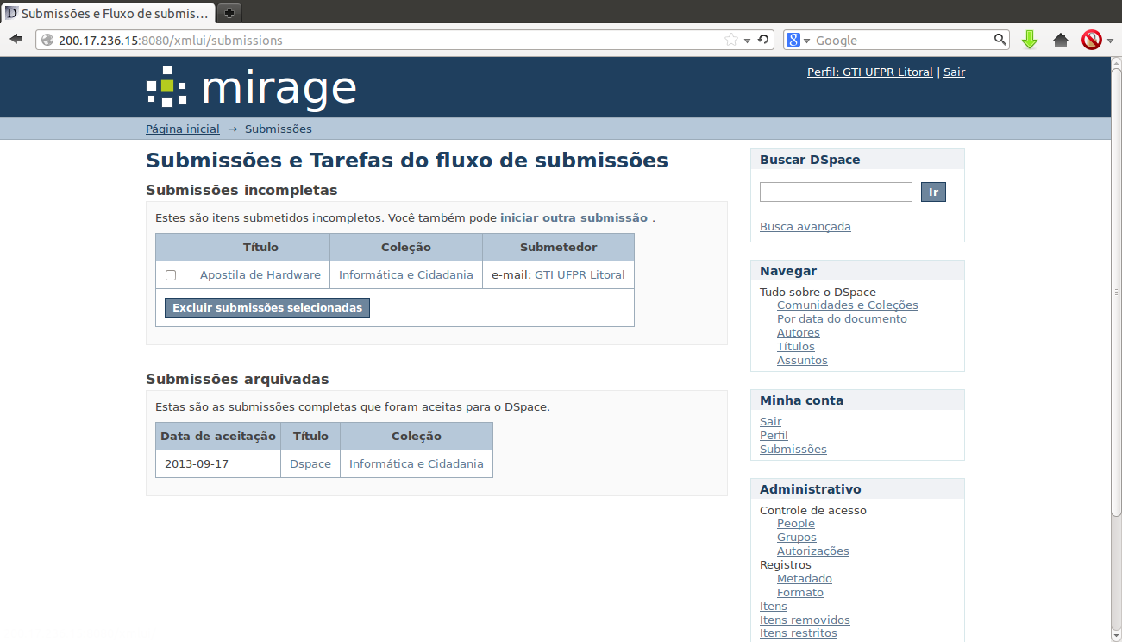Open Busca avançada
This screenshot has height=642, width=1122.
click(x=805, y=227)
